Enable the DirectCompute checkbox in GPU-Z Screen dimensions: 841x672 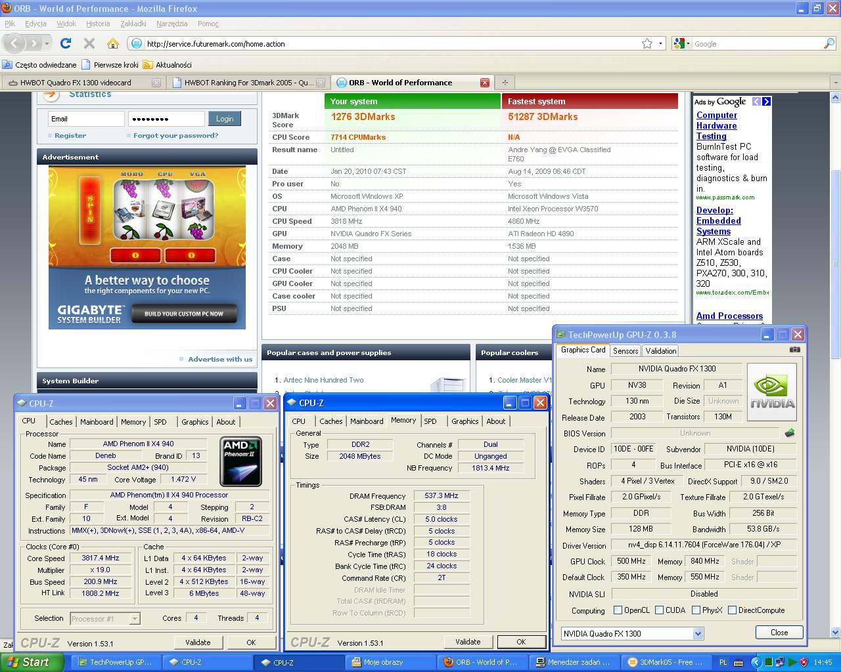pyautogui.click(x=732, y=610)
